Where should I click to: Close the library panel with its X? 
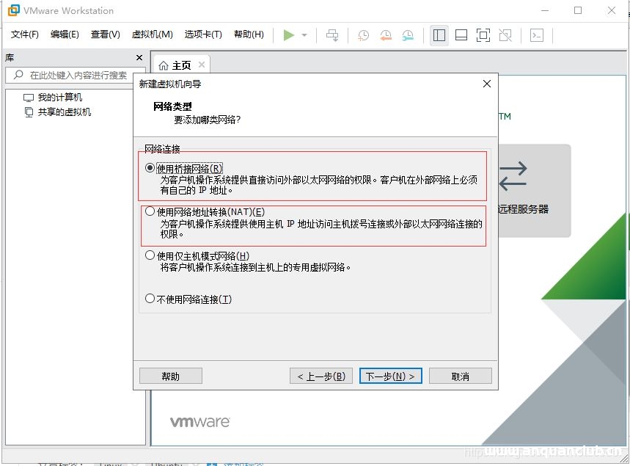coord(139,57)
